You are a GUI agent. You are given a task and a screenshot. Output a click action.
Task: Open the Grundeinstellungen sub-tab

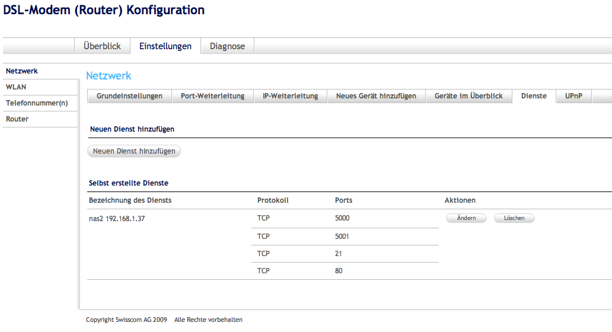coord(129,96)
